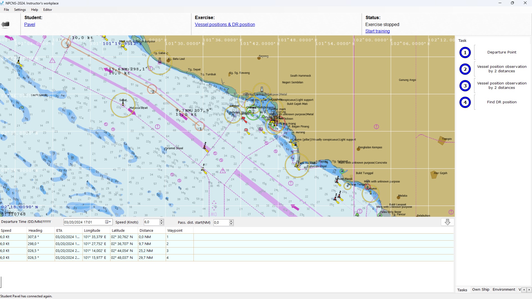
Task: Click task 3 numbered circle icon
Action: [465, 86]
